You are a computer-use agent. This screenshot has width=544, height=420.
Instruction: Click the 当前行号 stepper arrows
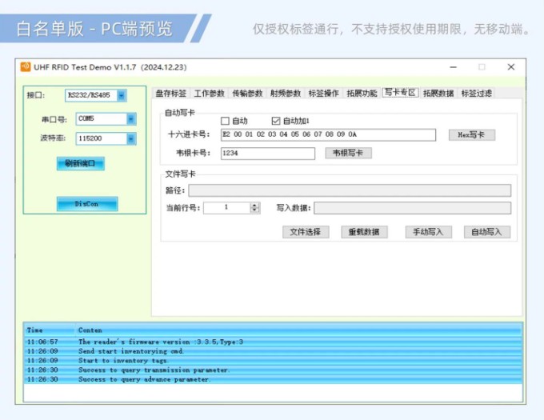pyautogui.click(x=254, y=208)
